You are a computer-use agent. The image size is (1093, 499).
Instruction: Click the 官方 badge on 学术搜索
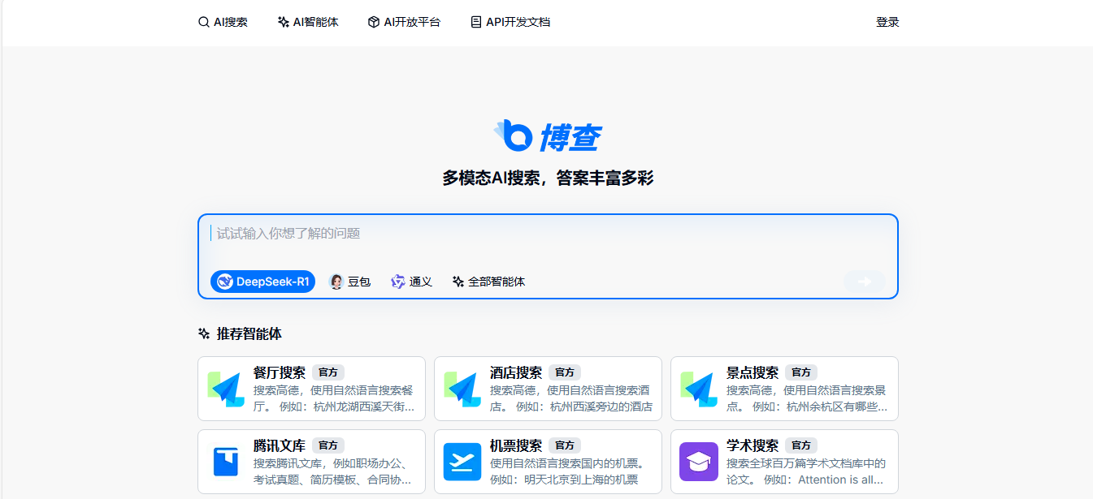click(x=801, y=445)
